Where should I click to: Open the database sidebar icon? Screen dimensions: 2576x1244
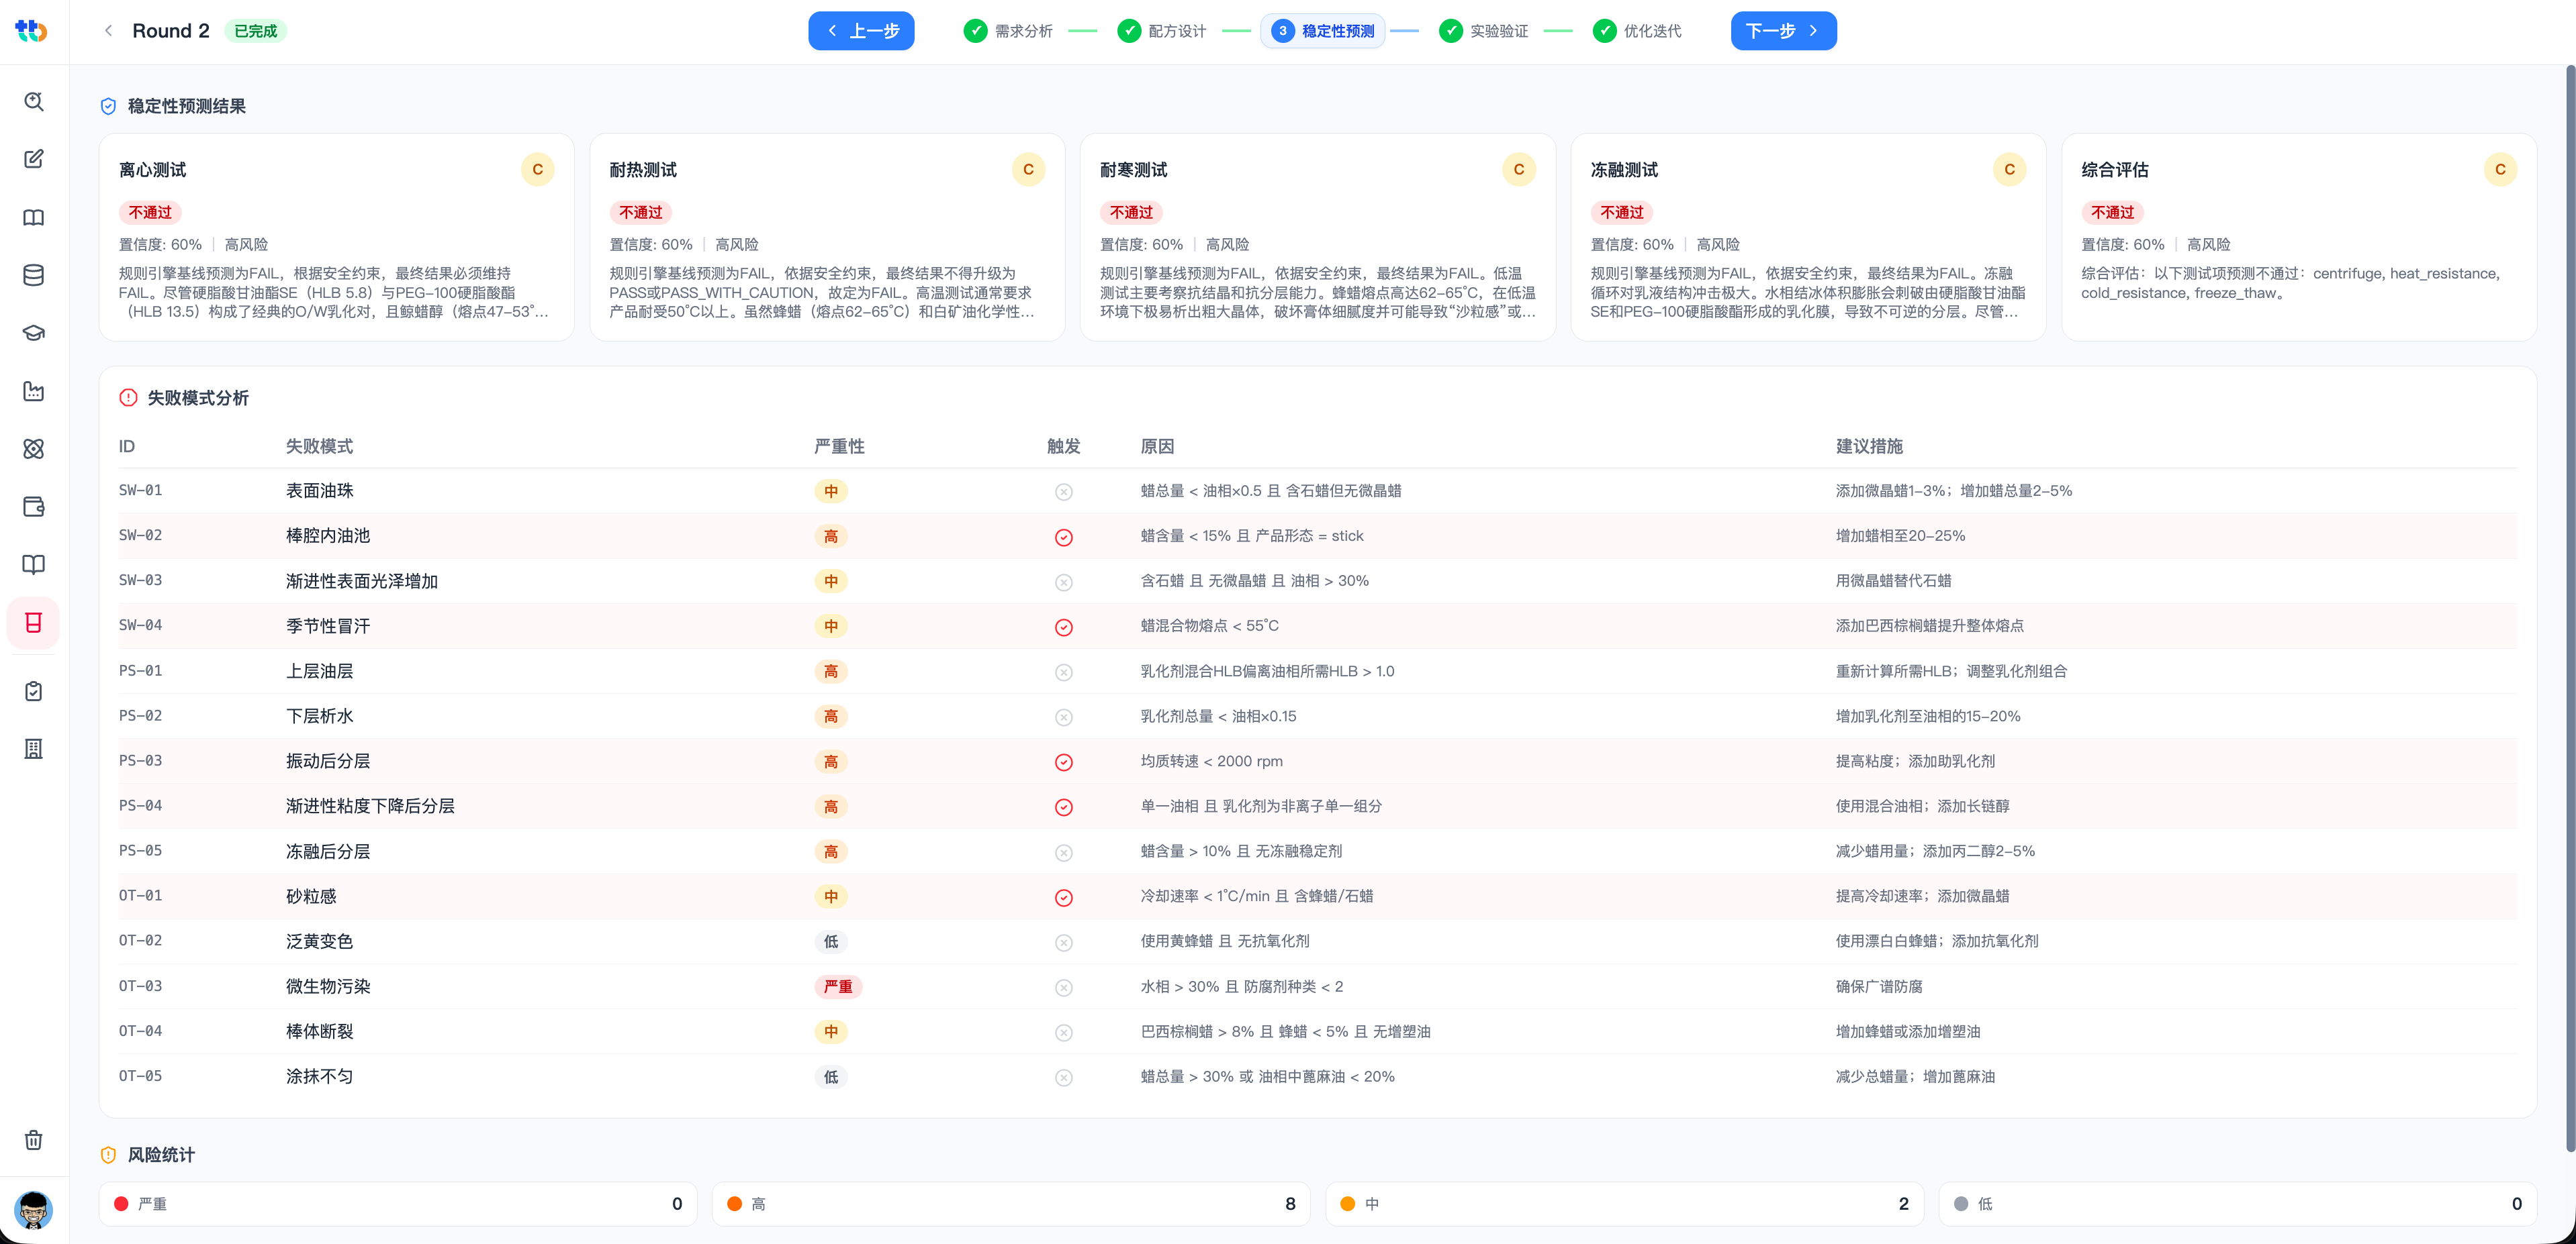click(x=33, y=275)
